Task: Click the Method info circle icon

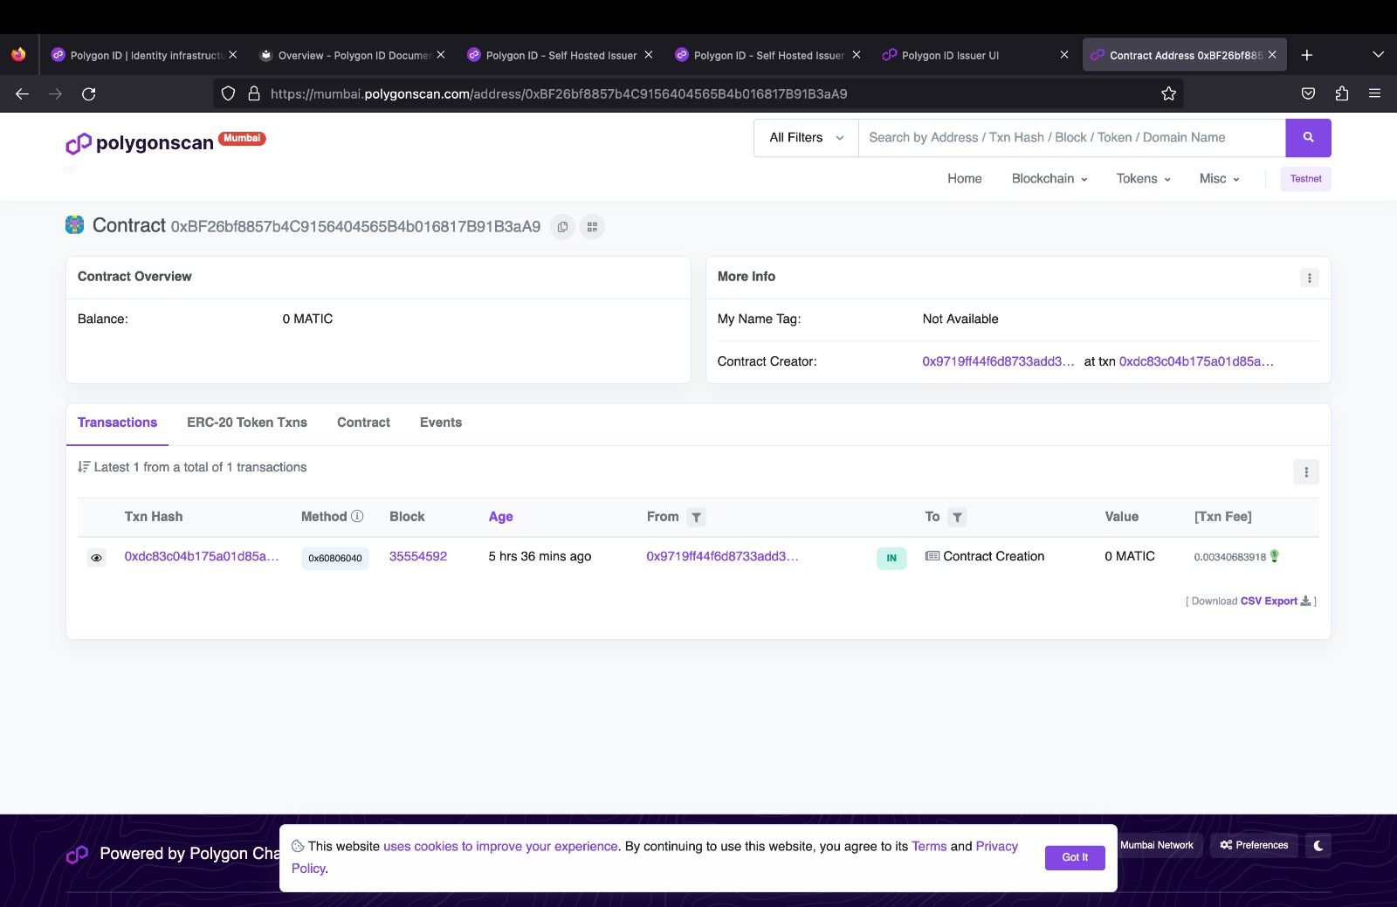Action: tap(357, 516)
